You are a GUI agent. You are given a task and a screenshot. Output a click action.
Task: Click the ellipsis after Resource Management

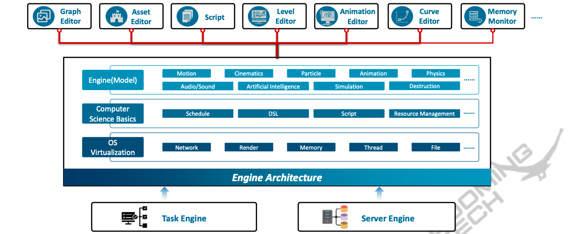pyautogui.click(x=469, y=113)
